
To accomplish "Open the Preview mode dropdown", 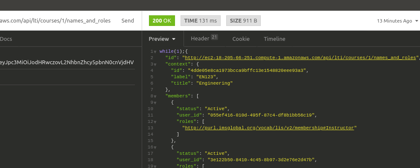I will [x=162, y=39].
